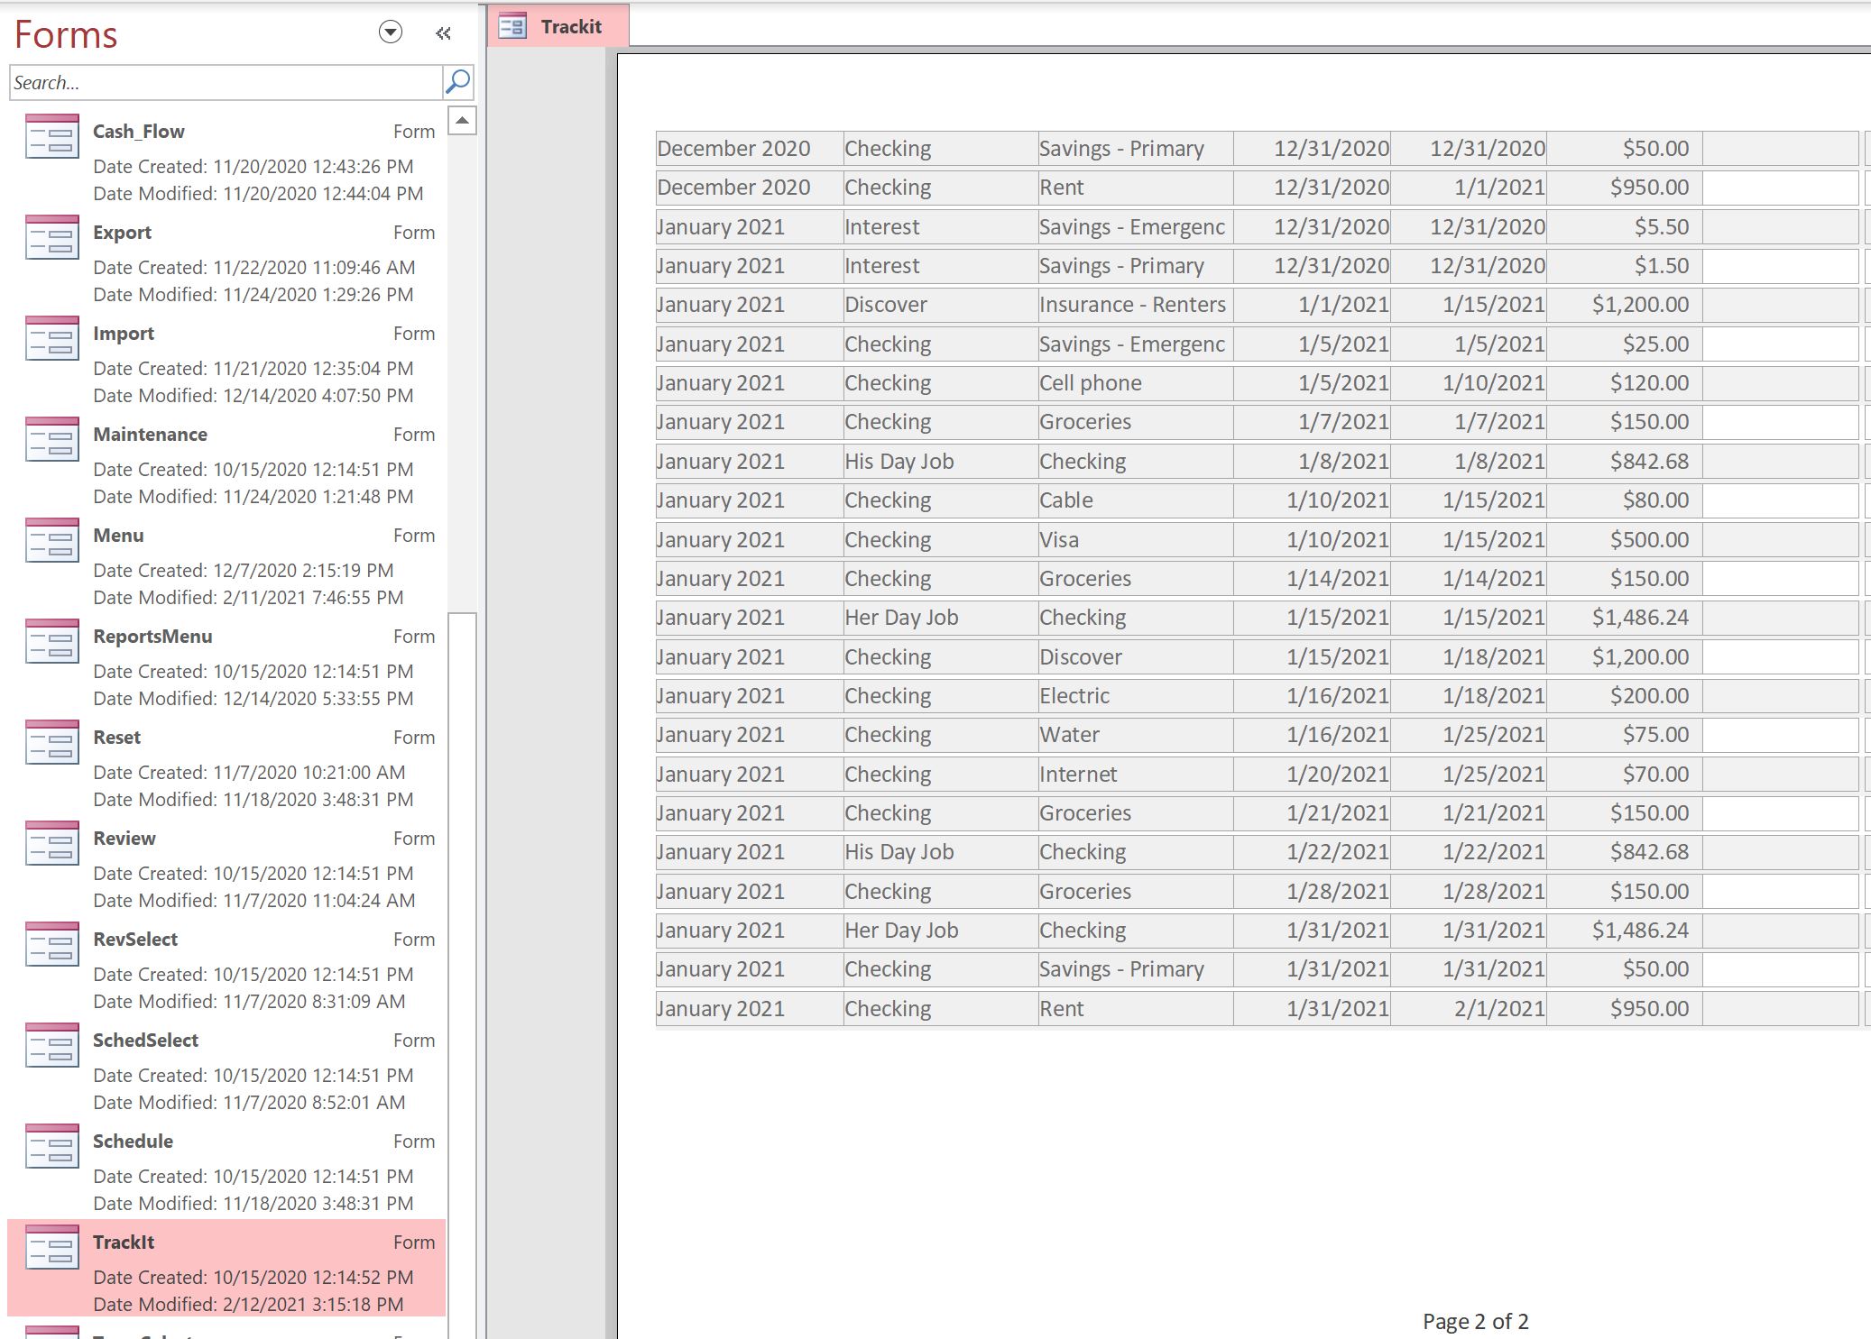Click the Reset form icon
1871x1339 pixels.
(x=52, y=742)
